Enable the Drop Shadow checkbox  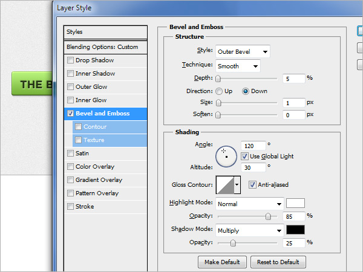(x=70, y=60)
